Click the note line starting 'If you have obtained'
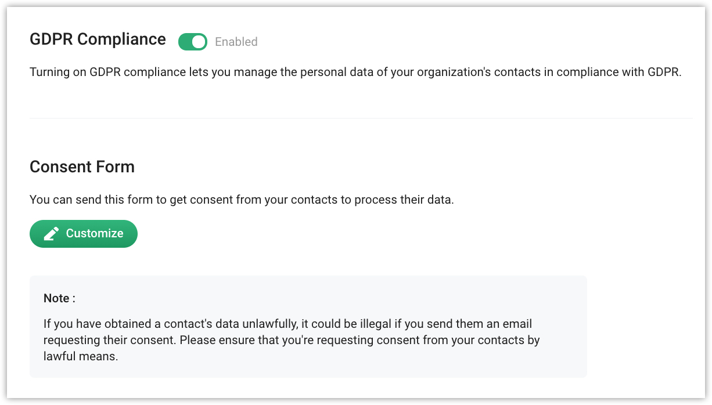Screen dimensions: 712x405 click(x=287, y=324)
